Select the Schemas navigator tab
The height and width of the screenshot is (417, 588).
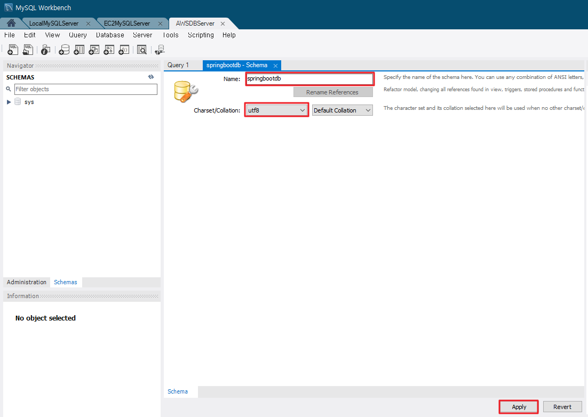click(66, 282)
